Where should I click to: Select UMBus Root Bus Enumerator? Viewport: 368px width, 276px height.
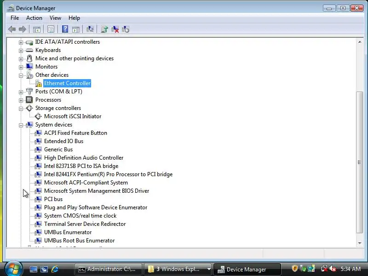[x=79, y=241]
